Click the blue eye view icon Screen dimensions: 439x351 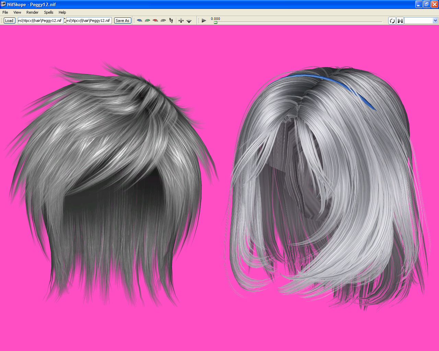[x=139, y=21]
